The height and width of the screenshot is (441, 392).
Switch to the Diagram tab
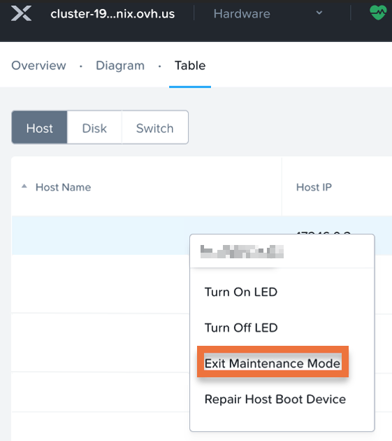click(120, 66)
